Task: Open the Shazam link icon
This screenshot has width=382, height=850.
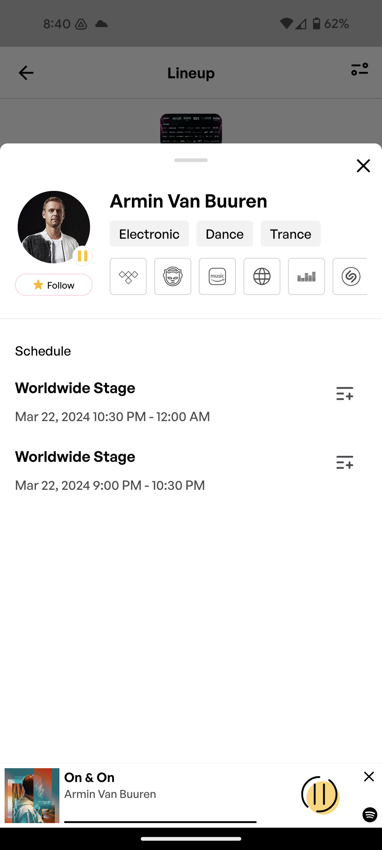Action: pos(350,276)
